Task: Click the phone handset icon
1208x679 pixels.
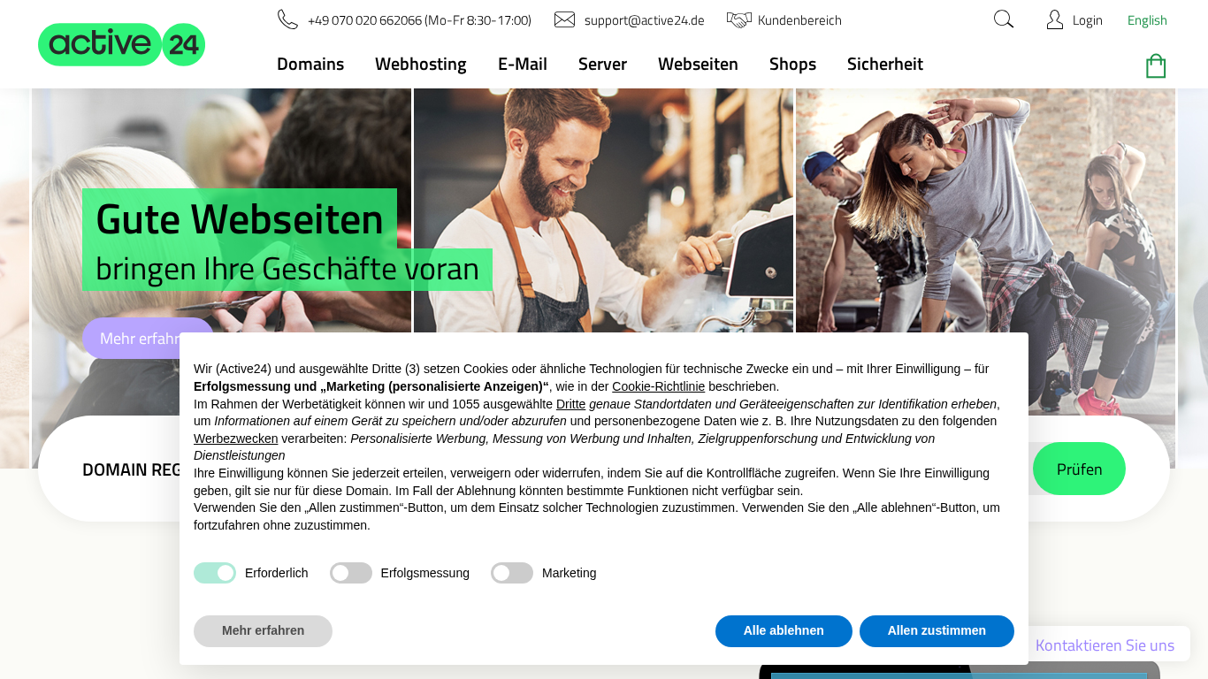Action: [287, 19]
